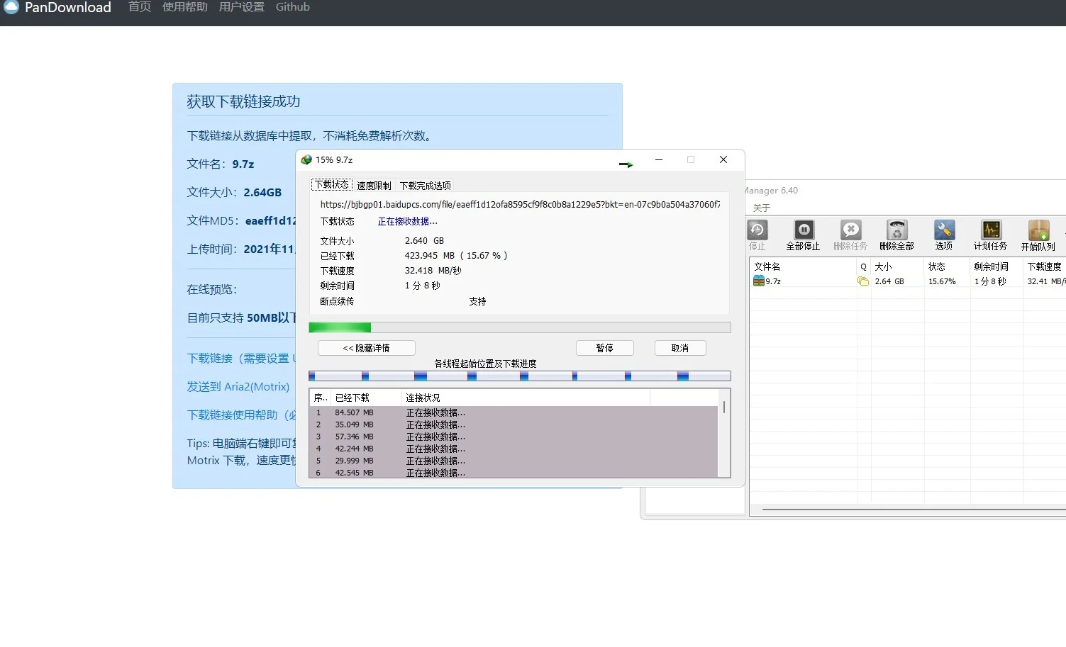Open the Github navigation link
The image size is (1066, 647).
293,7
